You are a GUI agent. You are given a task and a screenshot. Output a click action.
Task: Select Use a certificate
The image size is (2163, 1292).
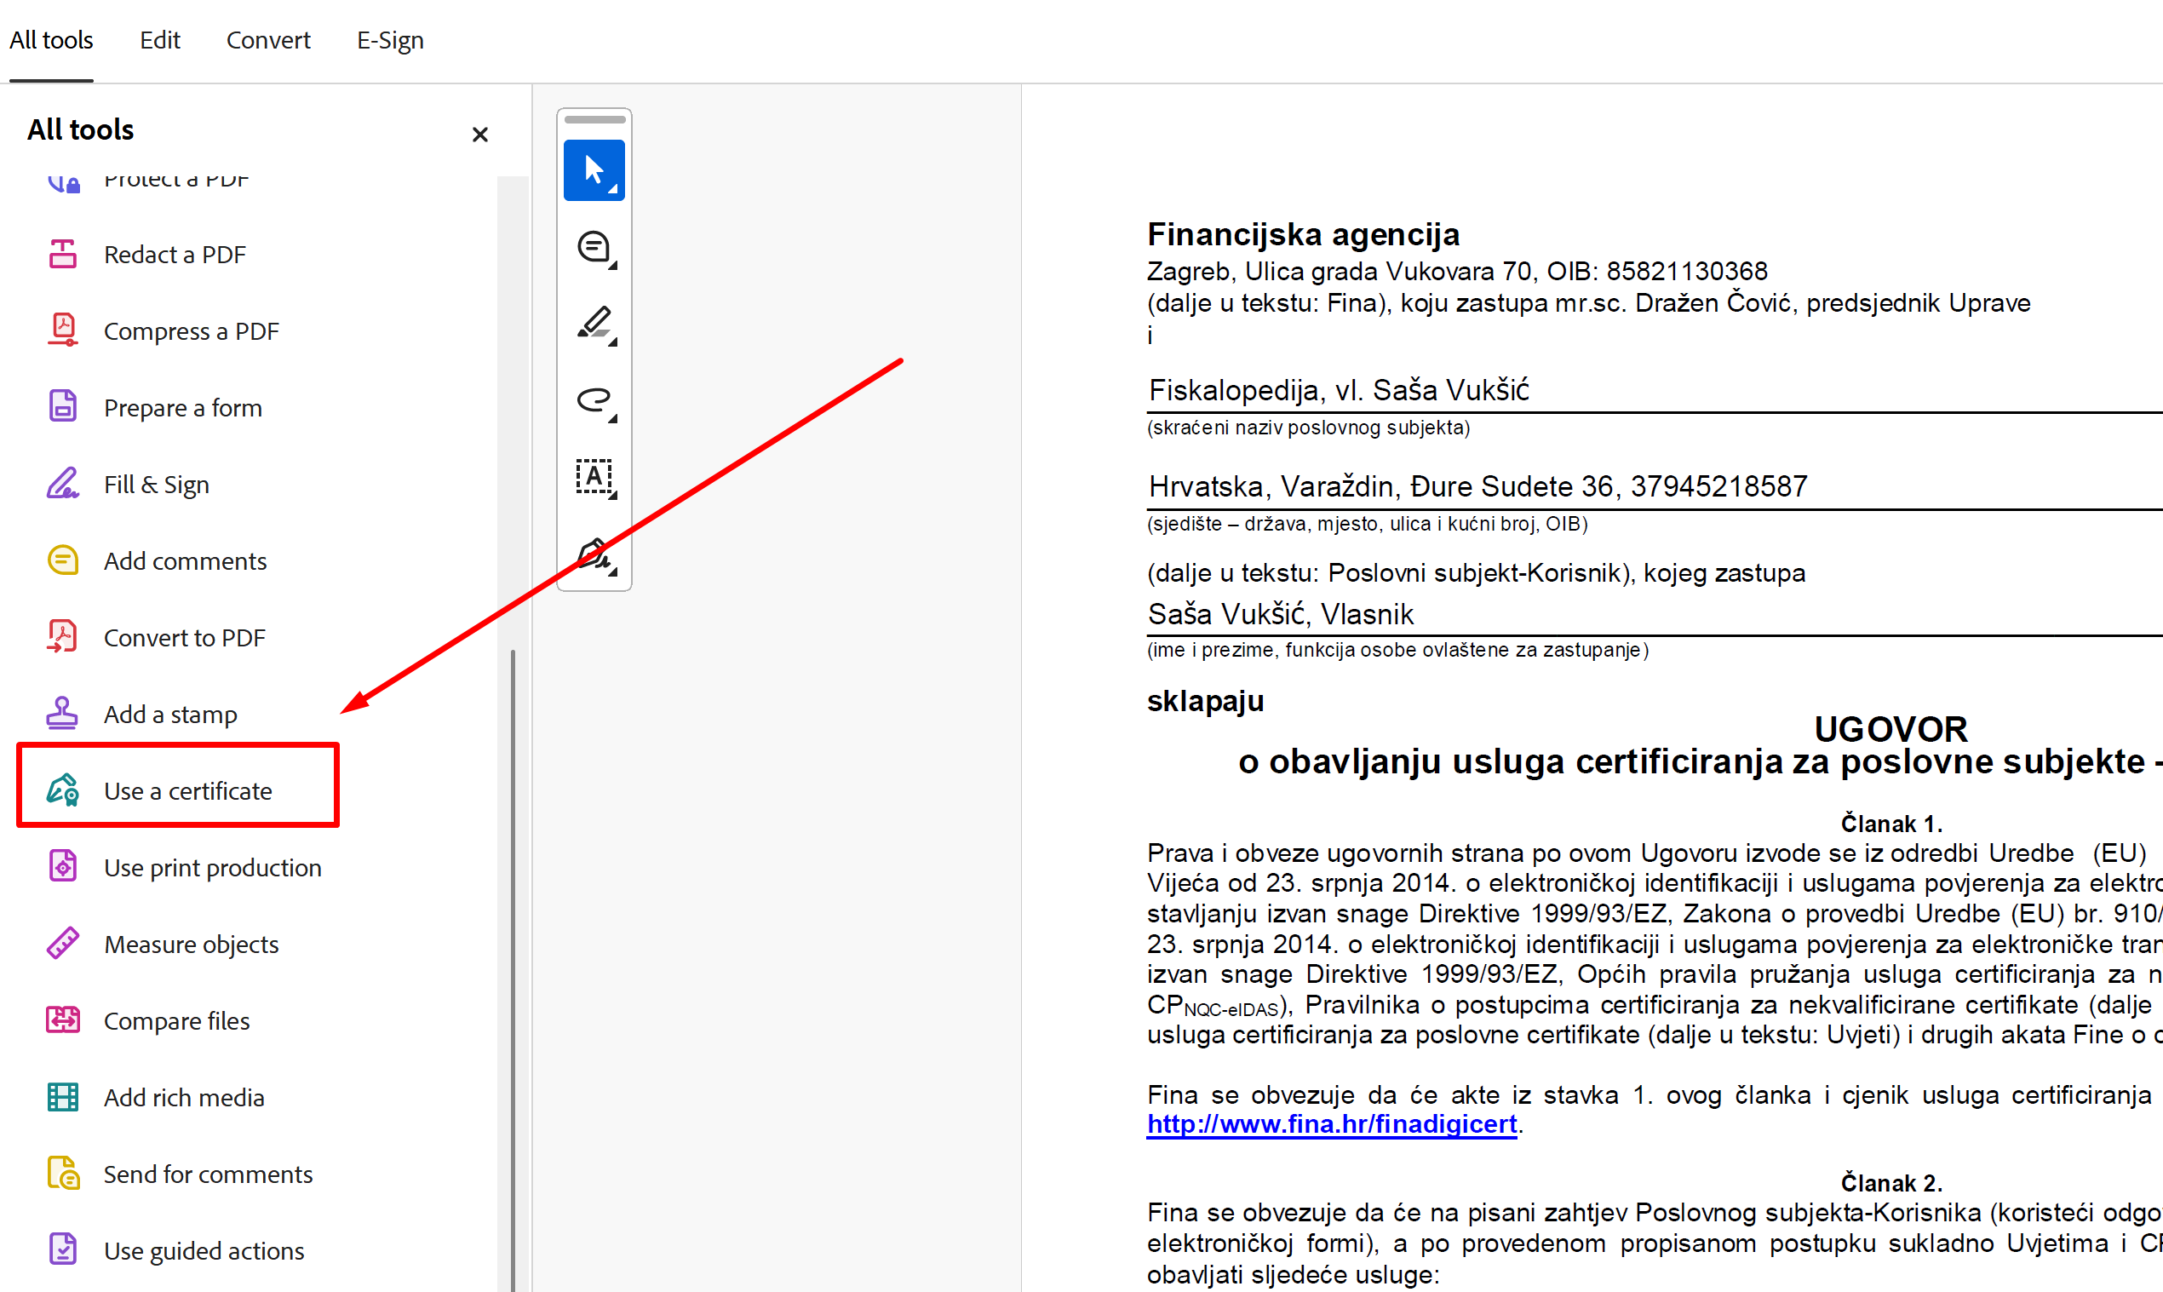coord(188,790)
